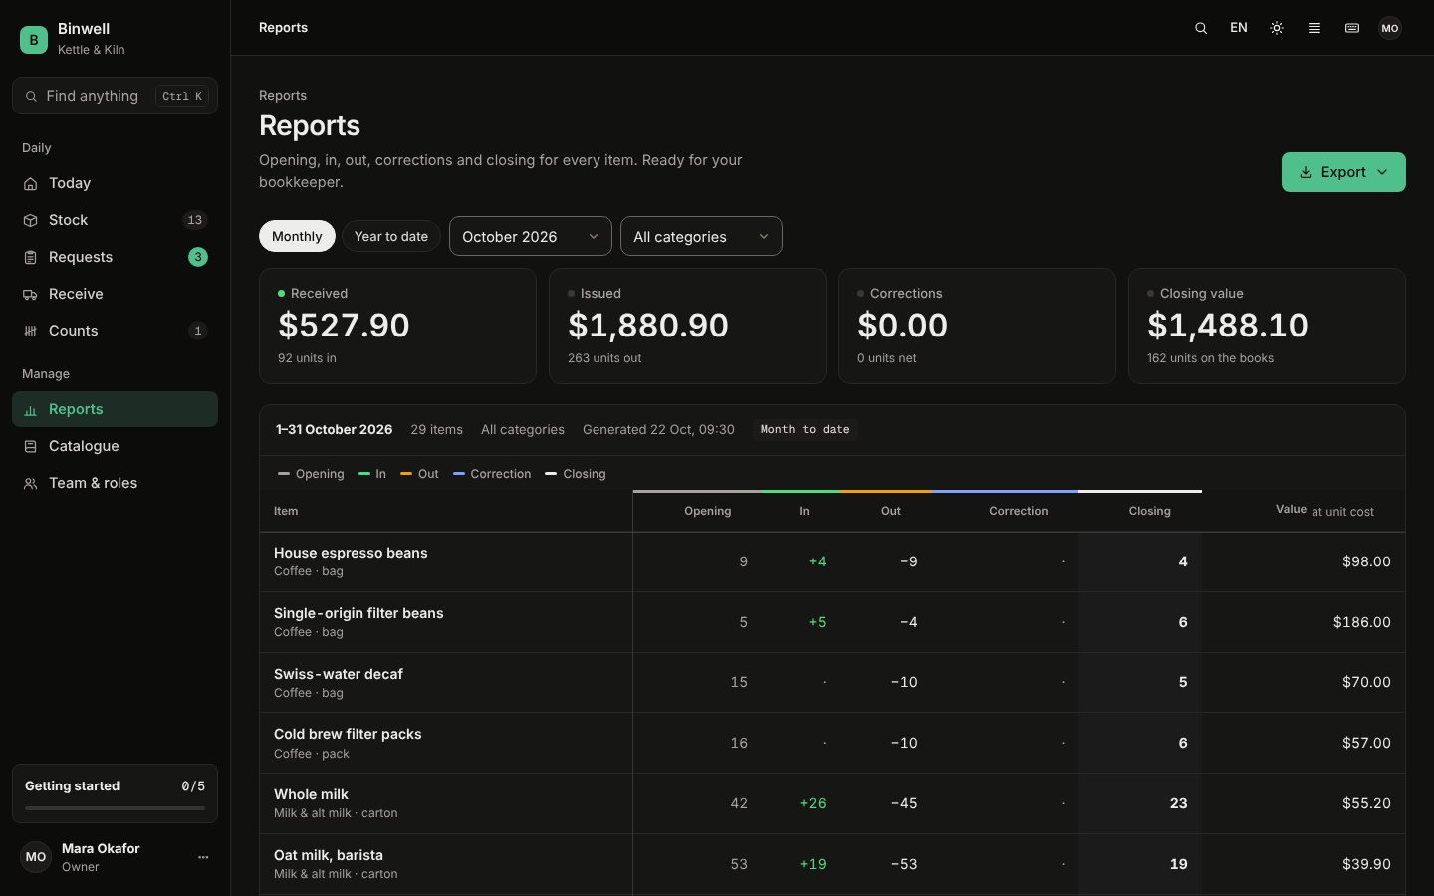Click the user menu ellipsis beside Mara Okafor
The height and width of the screenshot is (896, 1434).
pos(203,857)
